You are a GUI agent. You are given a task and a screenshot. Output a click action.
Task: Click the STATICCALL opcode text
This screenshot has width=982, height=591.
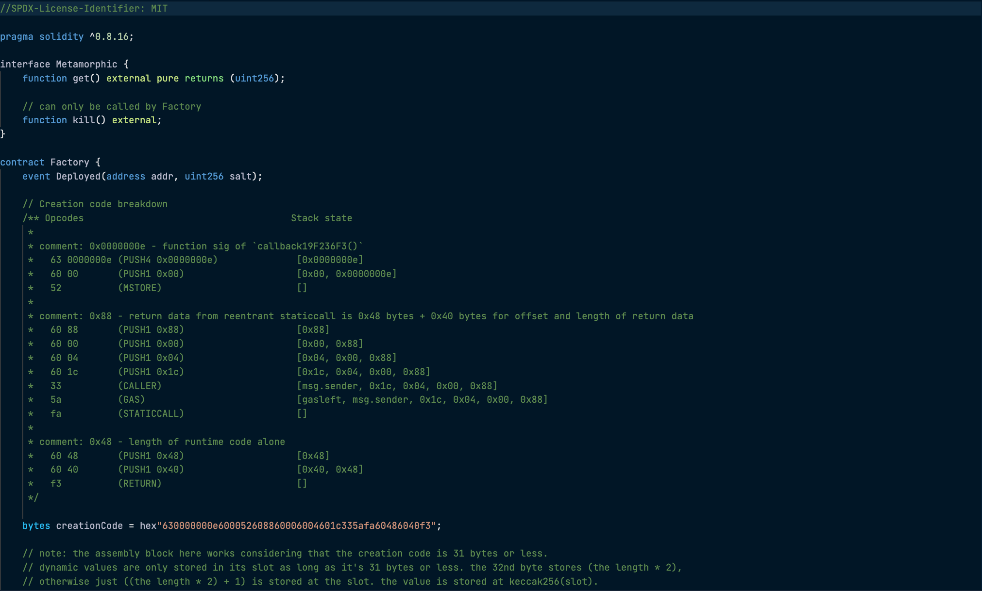151,413
